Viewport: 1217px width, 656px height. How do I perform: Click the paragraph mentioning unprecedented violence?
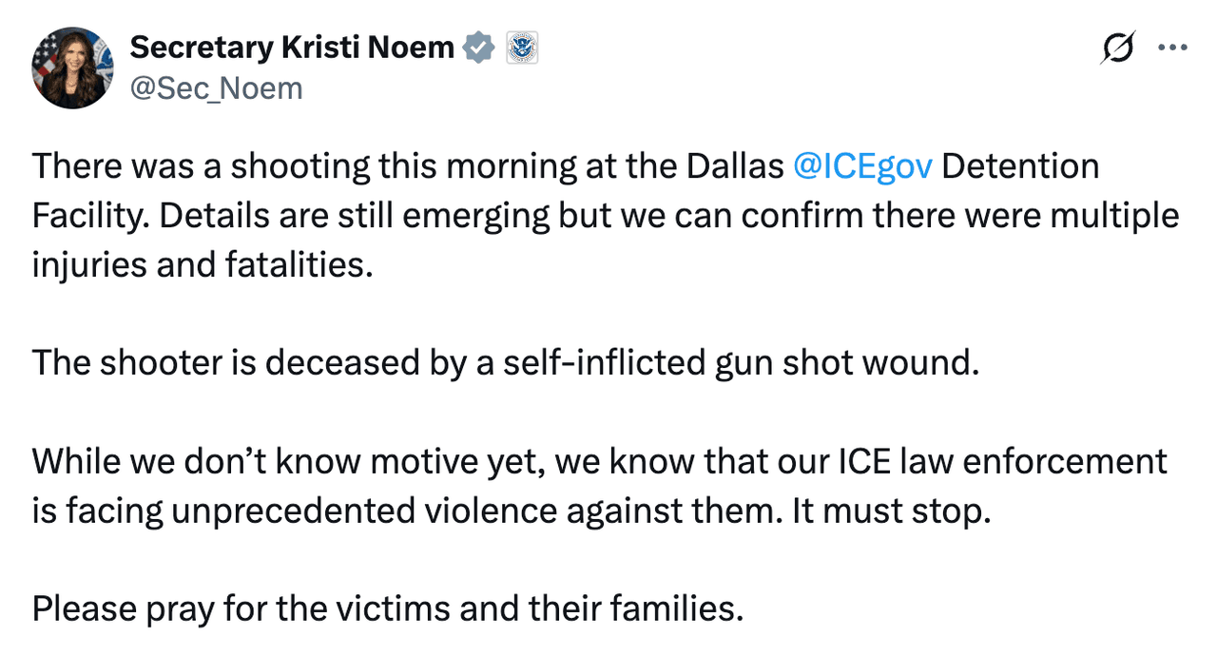tap(570, 485)
